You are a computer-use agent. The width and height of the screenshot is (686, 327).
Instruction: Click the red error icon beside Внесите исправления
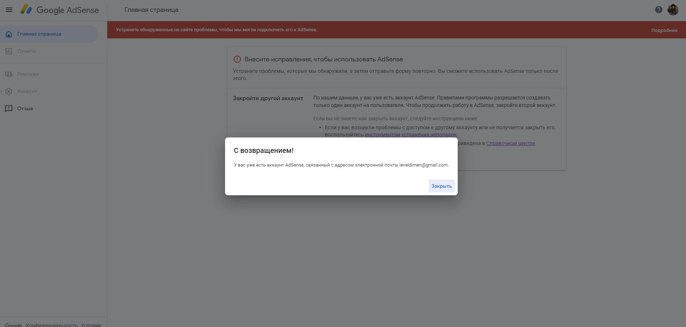point(237,59)
